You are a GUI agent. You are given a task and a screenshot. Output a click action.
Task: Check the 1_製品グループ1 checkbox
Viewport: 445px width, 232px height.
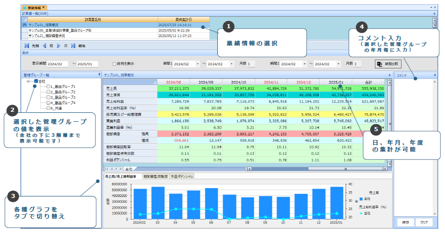click(49, 87)
